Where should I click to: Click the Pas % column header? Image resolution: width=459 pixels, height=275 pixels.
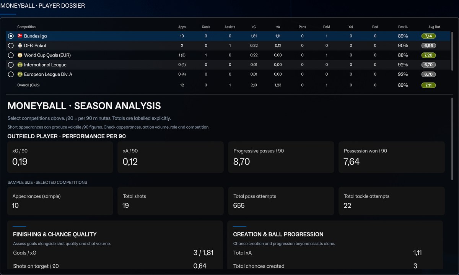click(403, 27)
